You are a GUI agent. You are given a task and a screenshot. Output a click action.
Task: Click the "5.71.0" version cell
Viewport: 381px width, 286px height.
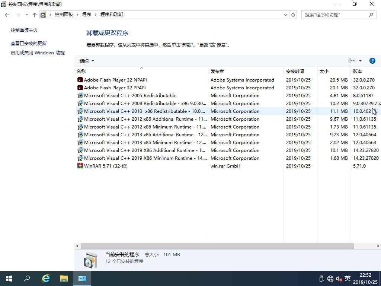click(x=359, y=166)
